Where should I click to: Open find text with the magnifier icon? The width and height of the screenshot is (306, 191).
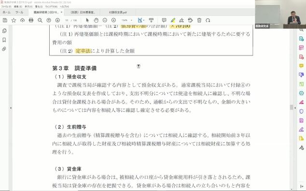[x=40, y=20]
